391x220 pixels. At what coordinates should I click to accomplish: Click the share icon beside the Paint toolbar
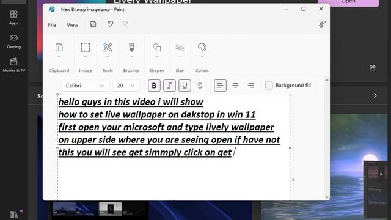322,24
